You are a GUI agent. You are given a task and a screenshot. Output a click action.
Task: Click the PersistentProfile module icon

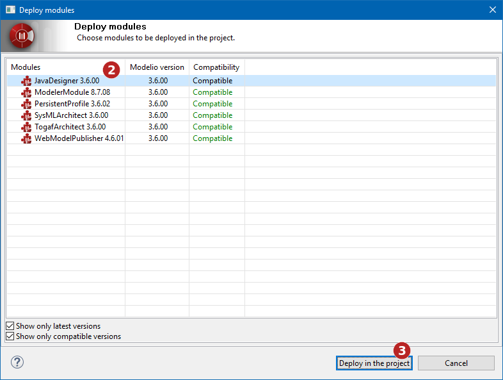(x=26, y=104)
